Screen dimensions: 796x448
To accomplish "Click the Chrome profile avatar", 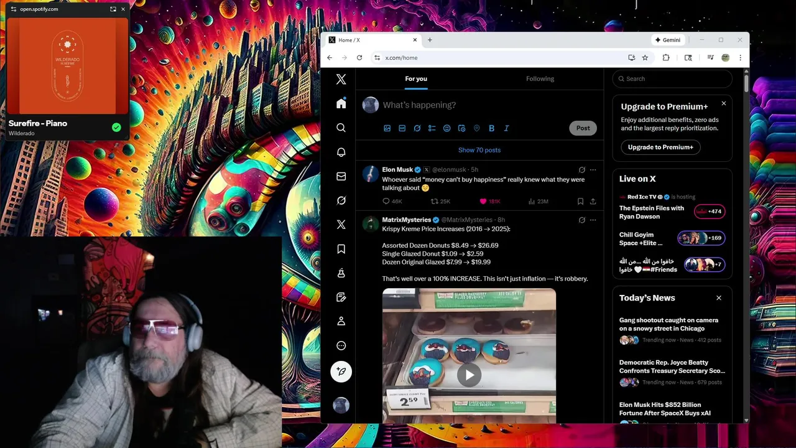I will click(725, 58).
